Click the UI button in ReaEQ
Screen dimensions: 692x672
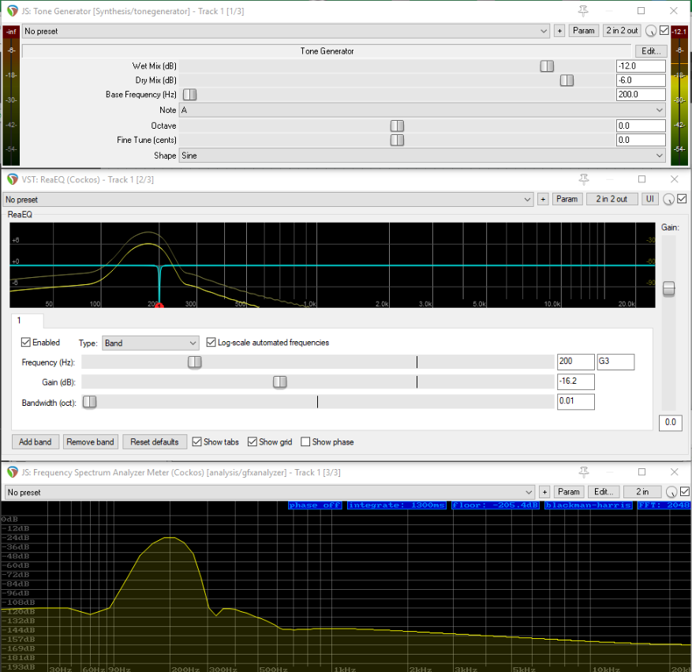650,199
